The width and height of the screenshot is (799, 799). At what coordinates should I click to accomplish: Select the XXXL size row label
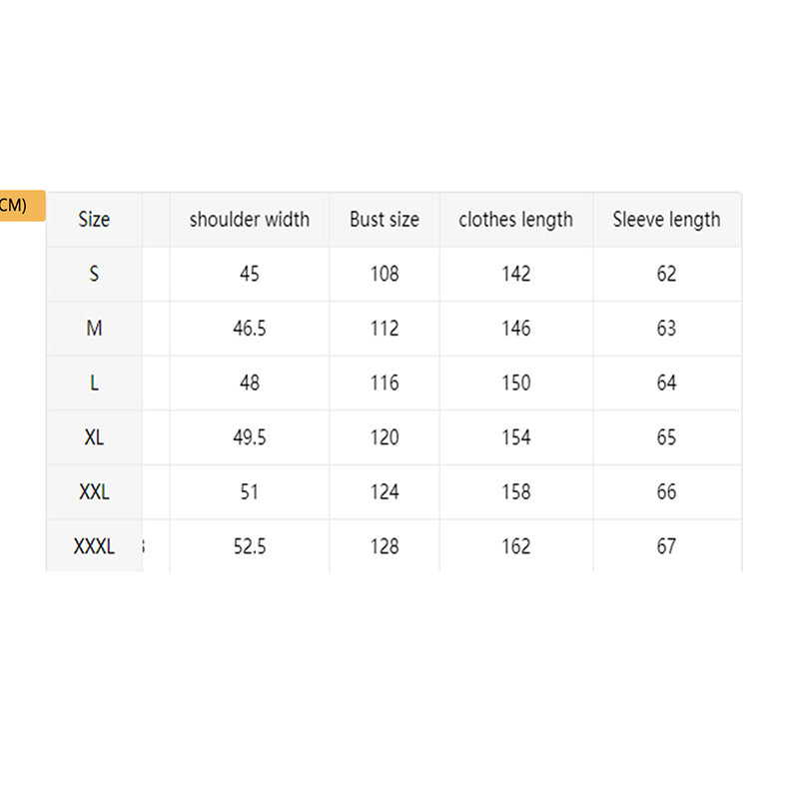point(94,546)
